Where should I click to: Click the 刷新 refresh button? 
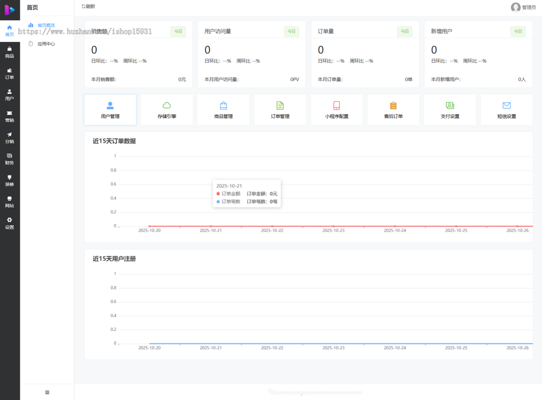tap(89, 6)
